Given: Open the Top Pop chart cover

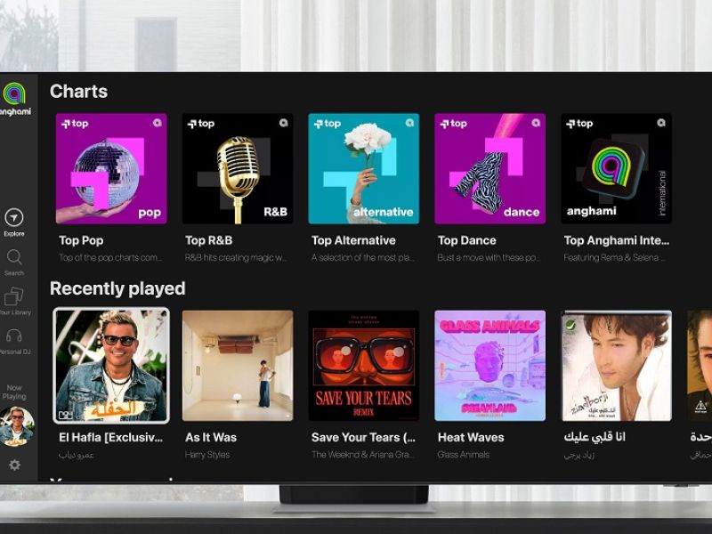Looking at the screenshot, I should [111, 169].
